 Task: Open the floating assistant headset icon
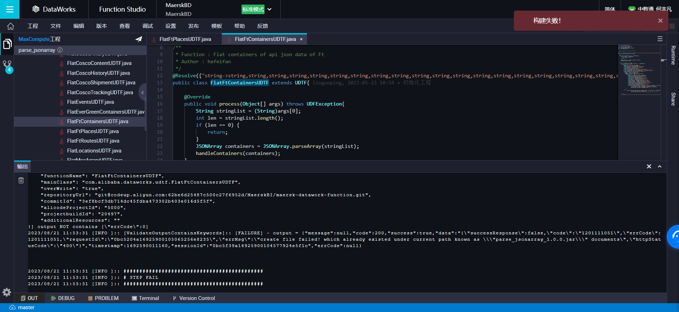point(674,236)
